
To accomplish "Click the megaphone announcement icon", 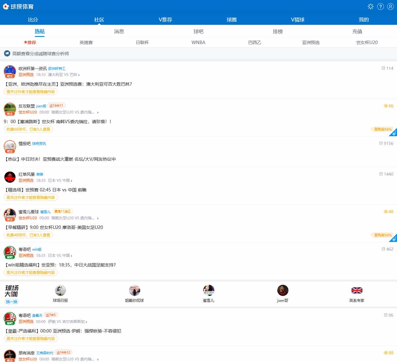I will [x=7, y=54].
